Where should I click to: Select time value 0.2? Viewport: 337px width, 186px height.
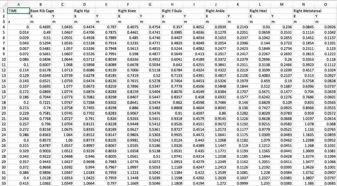point(18,102)
